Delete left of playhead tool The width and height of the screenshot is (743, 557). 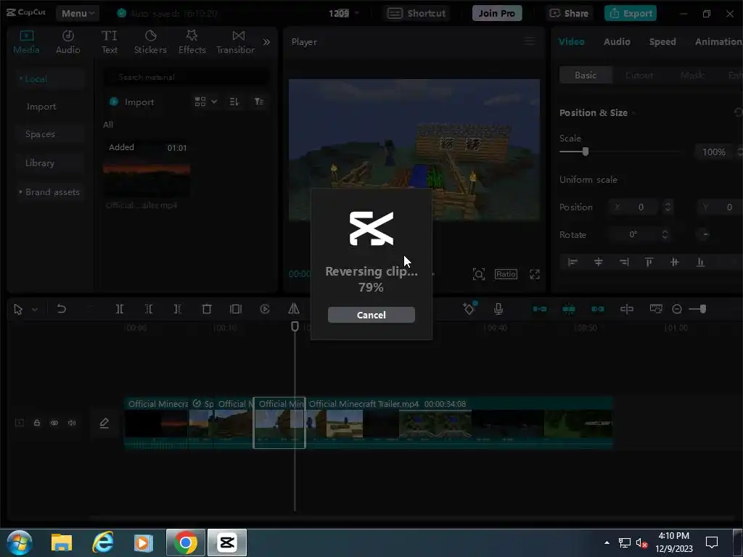tap(149, 309)
